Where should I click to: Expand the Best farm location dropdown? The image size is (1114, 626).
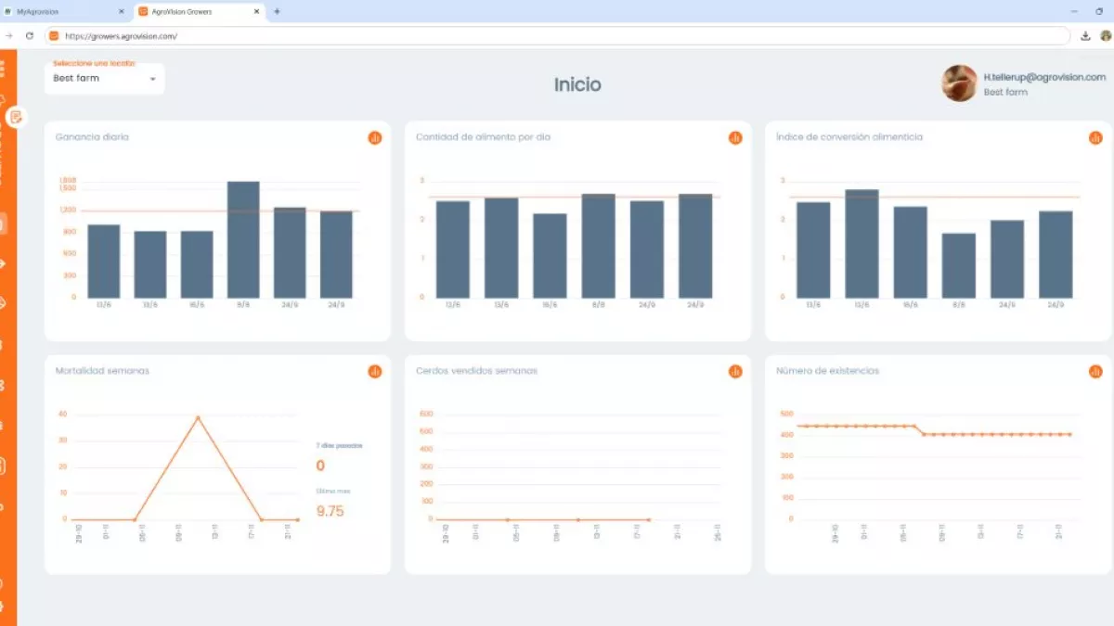[104, 79]
